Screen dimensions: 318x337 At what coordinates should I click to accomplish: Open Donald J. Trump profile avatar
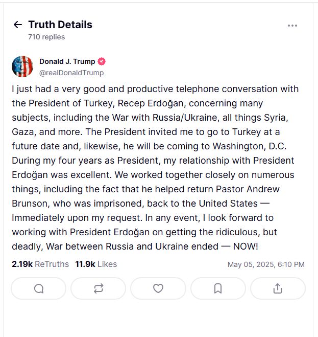point(22,66)
